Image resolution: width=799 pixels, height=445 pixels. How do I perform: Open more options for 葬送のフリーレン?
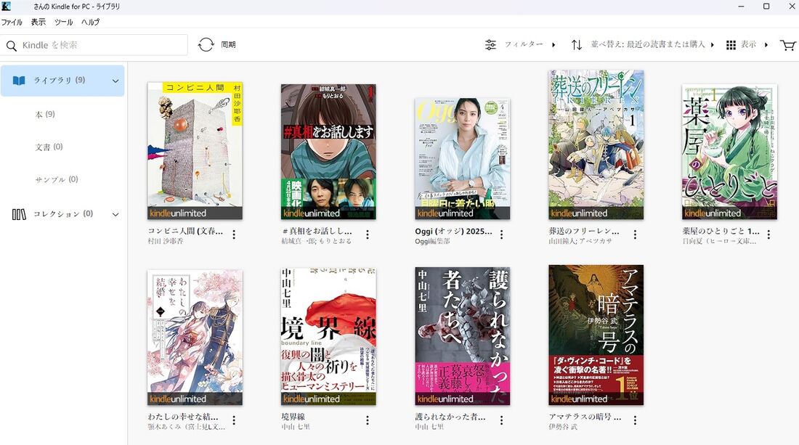coord(635,234)
